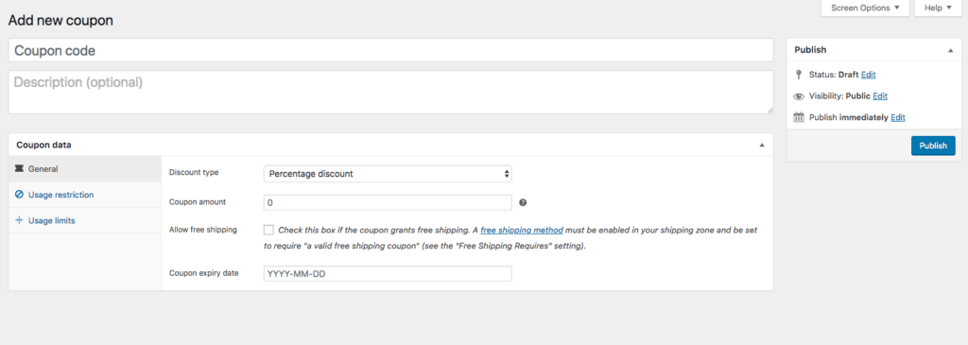Click the help tooltip icon beside Coupon amount
The width and height of the screenshot is (968, 345).
coord(523,202)
